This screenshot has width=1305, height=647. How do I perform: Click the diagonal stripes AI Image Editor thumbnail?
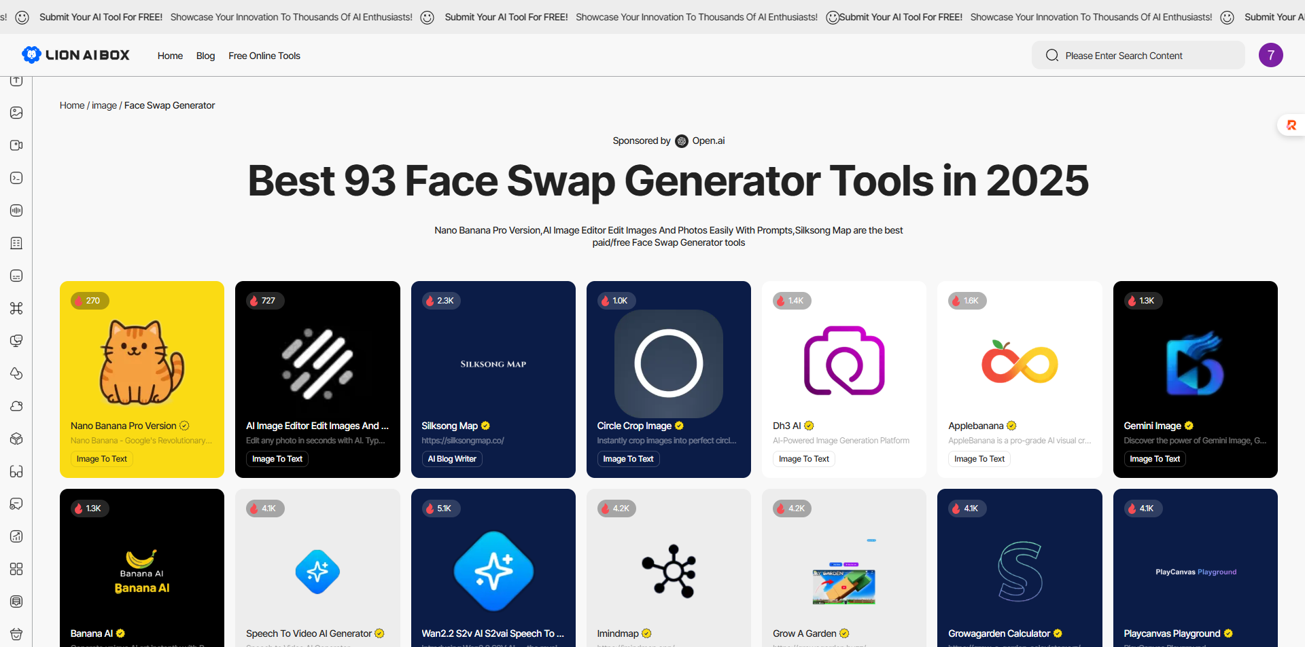tap(317, 364)
